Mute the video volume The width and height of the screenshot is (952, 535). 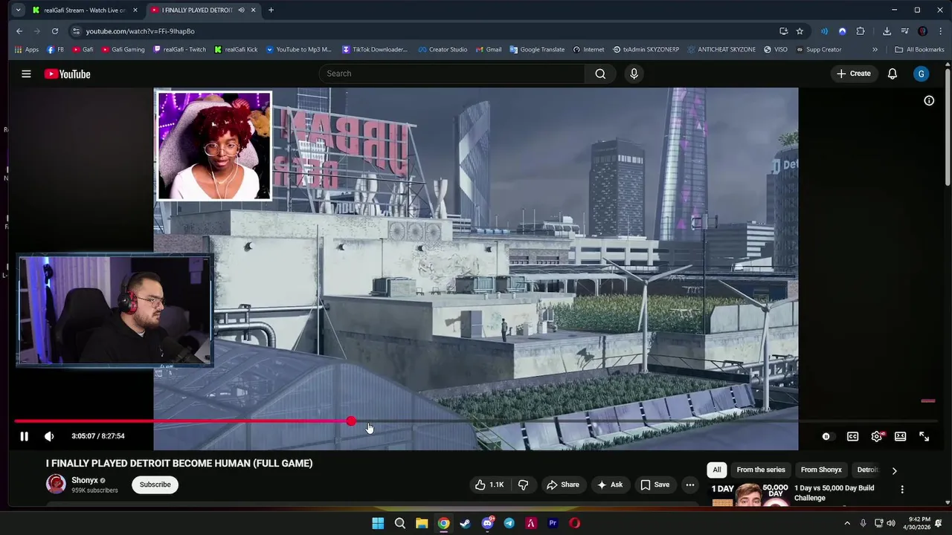(49, 436)
